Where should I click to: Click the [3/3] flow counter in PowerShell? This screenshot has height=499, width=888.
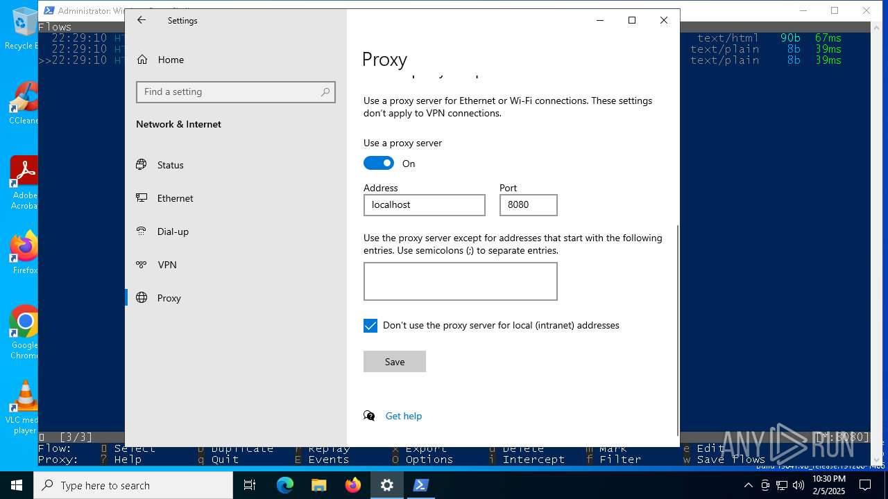pyautogui.click(x=76, y=437)
